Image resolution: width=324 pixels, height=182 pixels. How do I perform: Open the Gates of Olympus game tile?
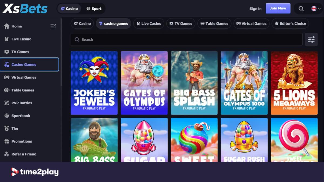tap(144, 83)
